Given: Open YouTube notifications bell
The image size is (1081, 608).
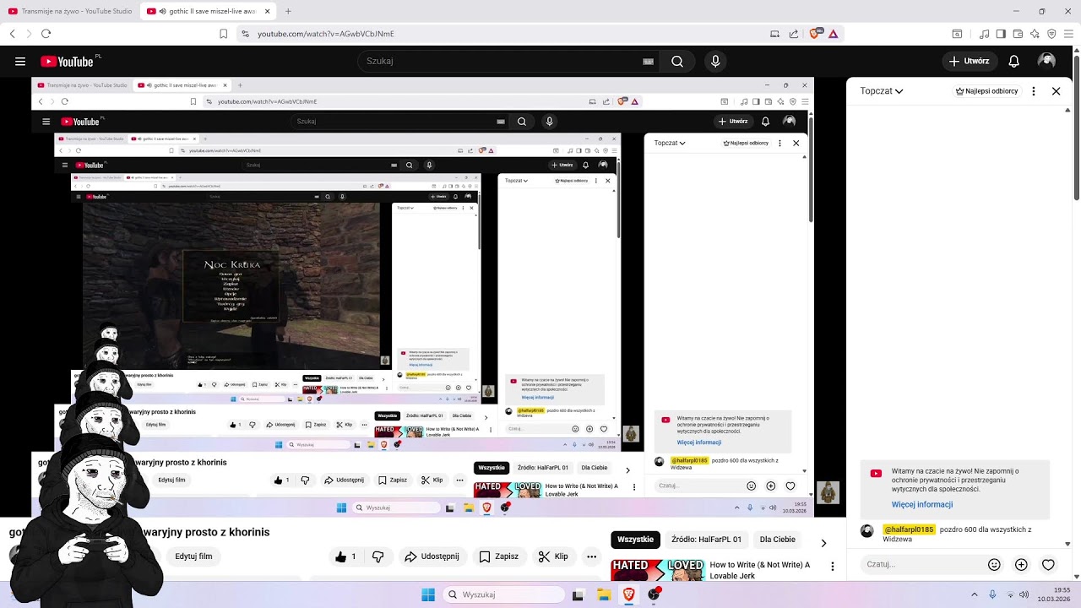Looking at the screenshot, I should 1014,61.
